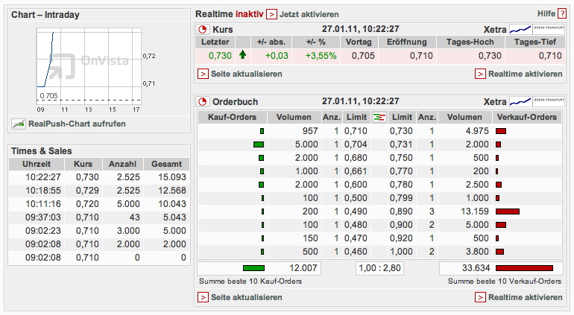Select the 10:22:27 row in Times & Sales
Image resolution: width=574 pixels, height=315 pixels.
point(98,178)
